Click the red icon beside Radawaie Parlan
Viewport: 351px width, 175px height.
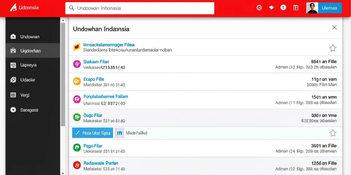(x=77, y=165)
